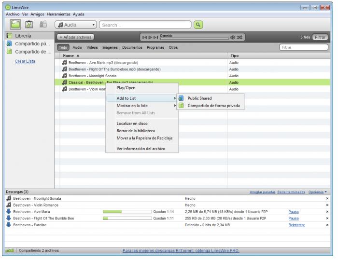338x260 pixels.
Task: Click music note icon for Moonlight Sonata library row
Action: click(64, 76)
